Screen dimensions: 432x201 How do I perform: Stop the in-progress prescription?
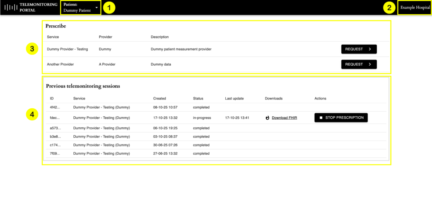click(341, 118)
